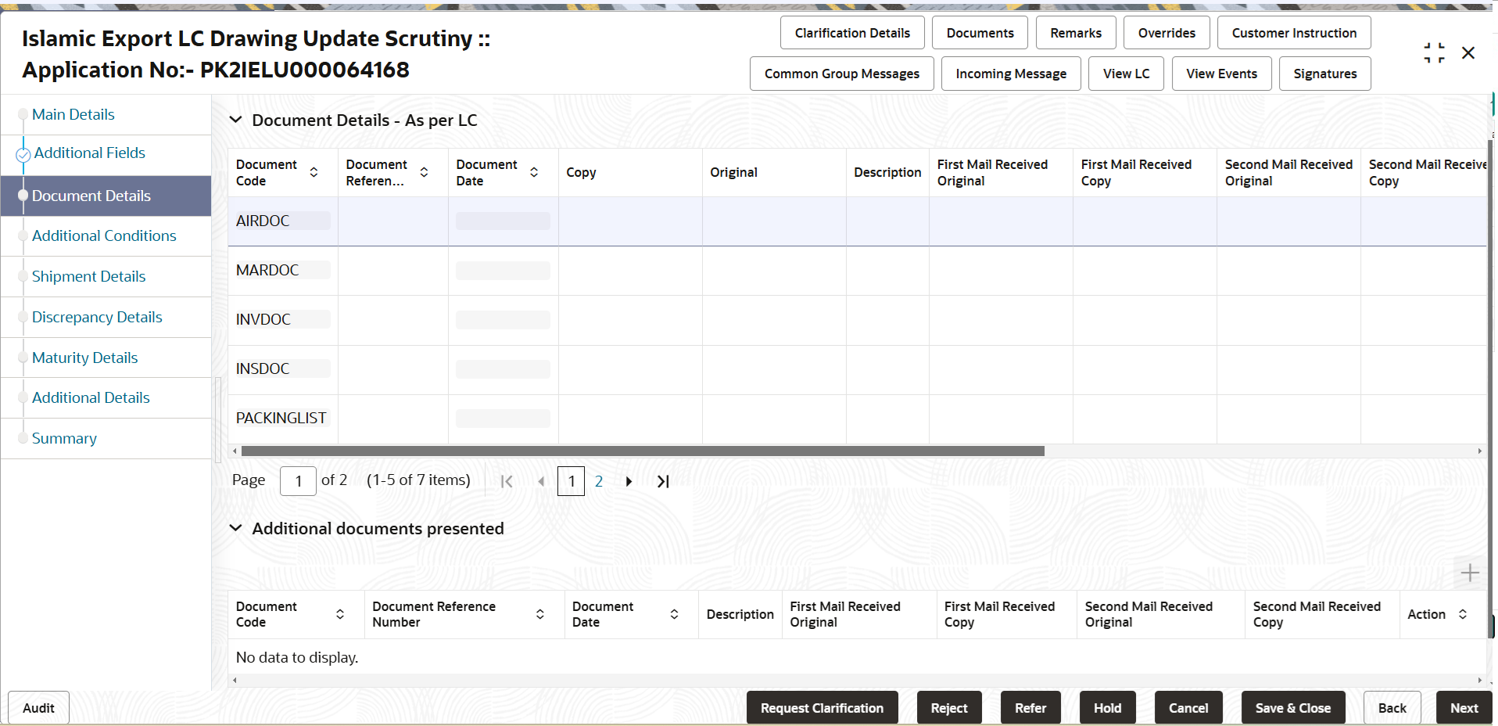The width and height of the screenshot is (1498, 726).
Task: Go to the first page of documents
Action: click(507, 481)
